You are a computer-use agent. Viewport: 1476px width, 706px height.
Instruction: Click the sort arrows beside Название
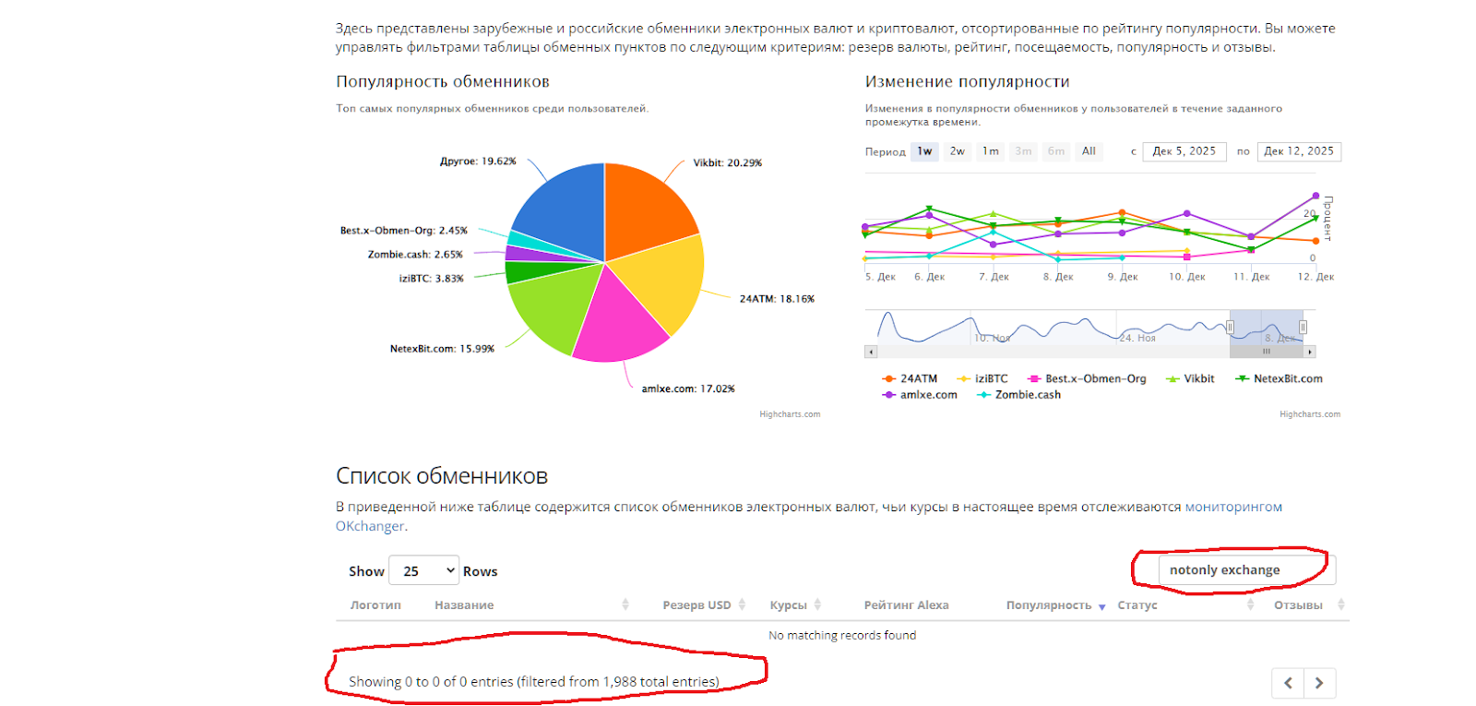(625, 605)
